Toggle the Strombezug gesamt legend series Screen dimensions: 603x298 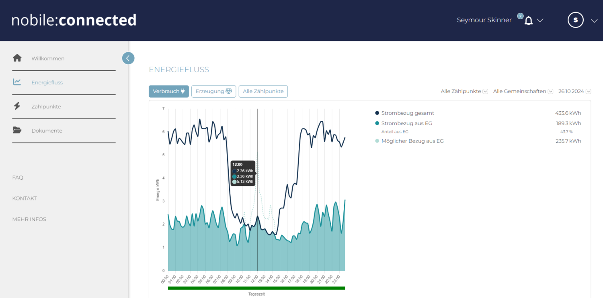pyautogui.click(x=407, y=113)
